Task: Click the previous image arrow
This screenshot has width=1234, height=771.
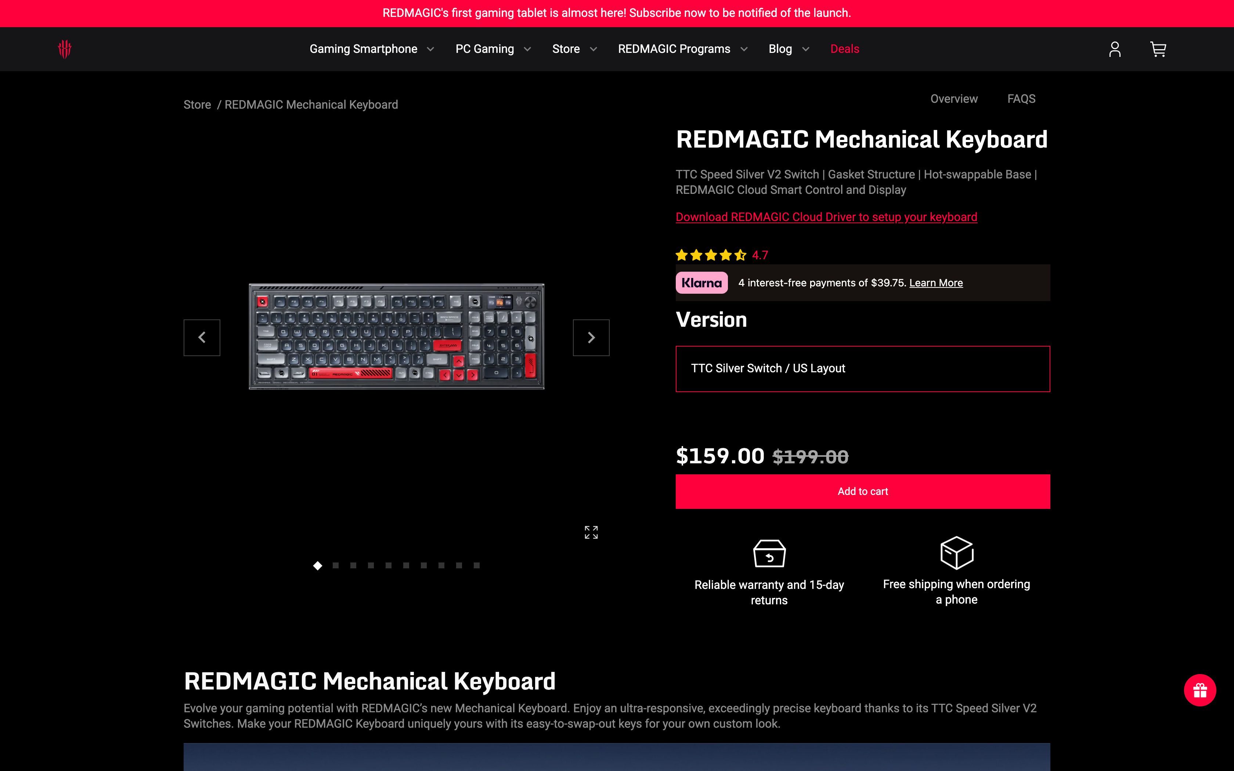Action: click(x=202, y=337)
